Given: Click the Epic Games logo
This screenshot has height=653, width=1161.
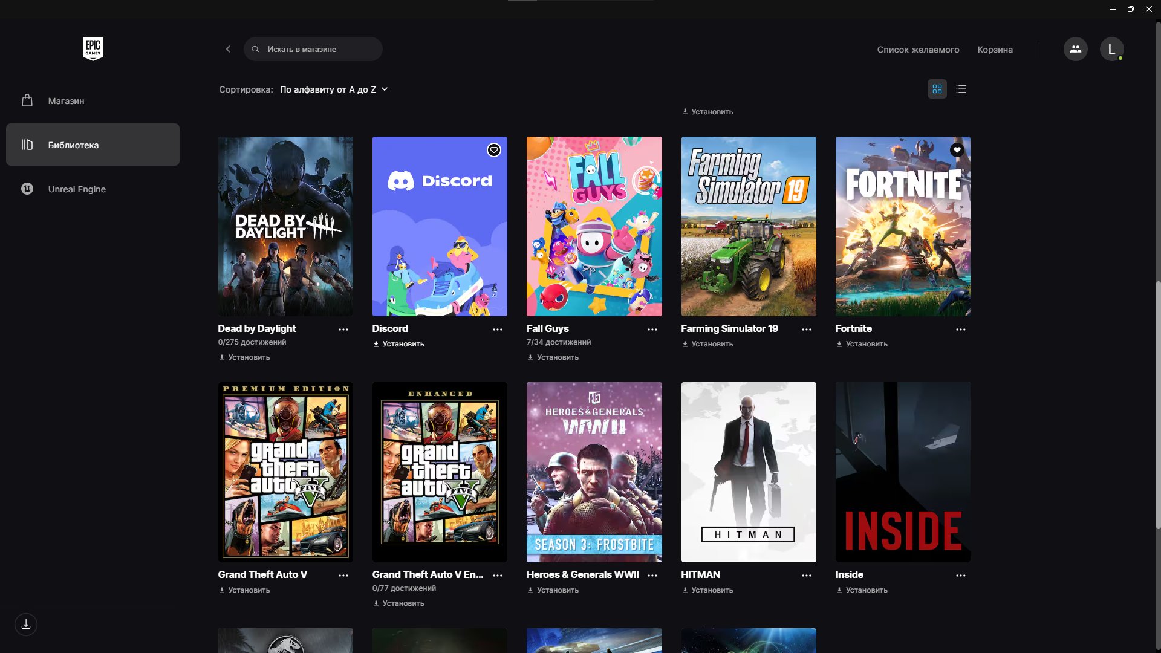Looking at the screenshot, I should coord(93,48).
